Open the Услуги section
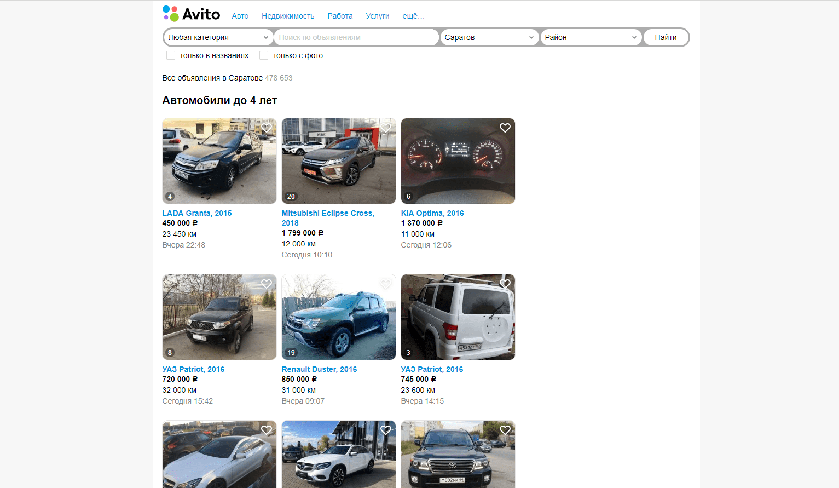This screenshot has width=839, height=488. click(x=378, y=16)
